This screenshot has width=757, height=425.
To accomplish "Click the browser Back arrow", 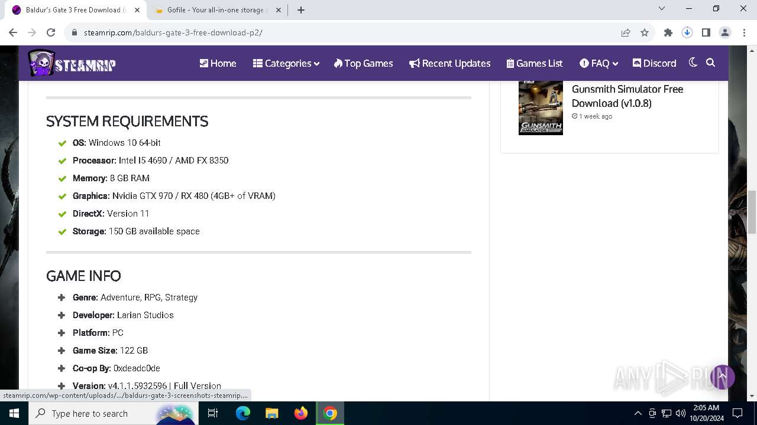I will point(13,32).
